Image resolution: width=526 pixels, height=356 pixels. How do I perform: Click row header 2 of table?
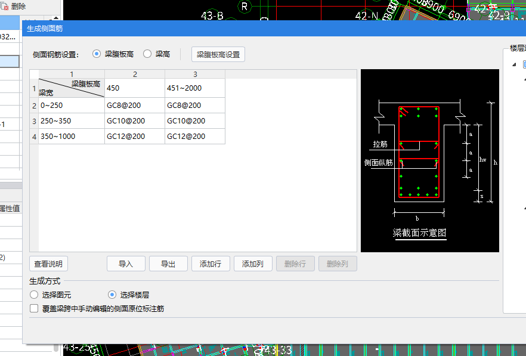click(34, 106)
